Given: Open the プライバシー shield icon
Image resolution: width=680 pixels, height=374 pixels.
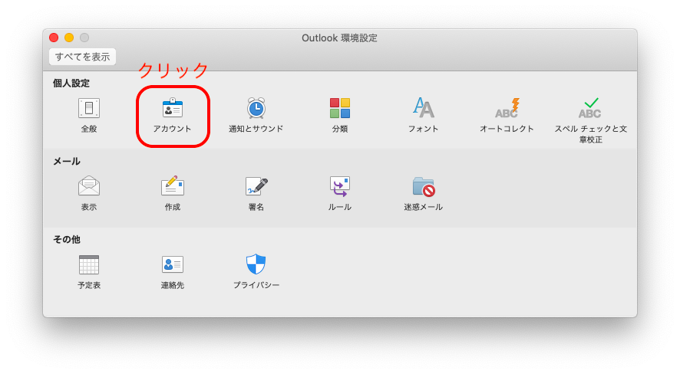Looking at the screenshot, I should tap(256, 264).
